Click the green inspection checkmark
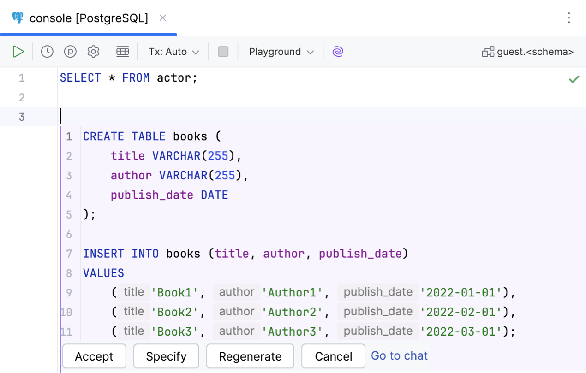 point(574,79)
